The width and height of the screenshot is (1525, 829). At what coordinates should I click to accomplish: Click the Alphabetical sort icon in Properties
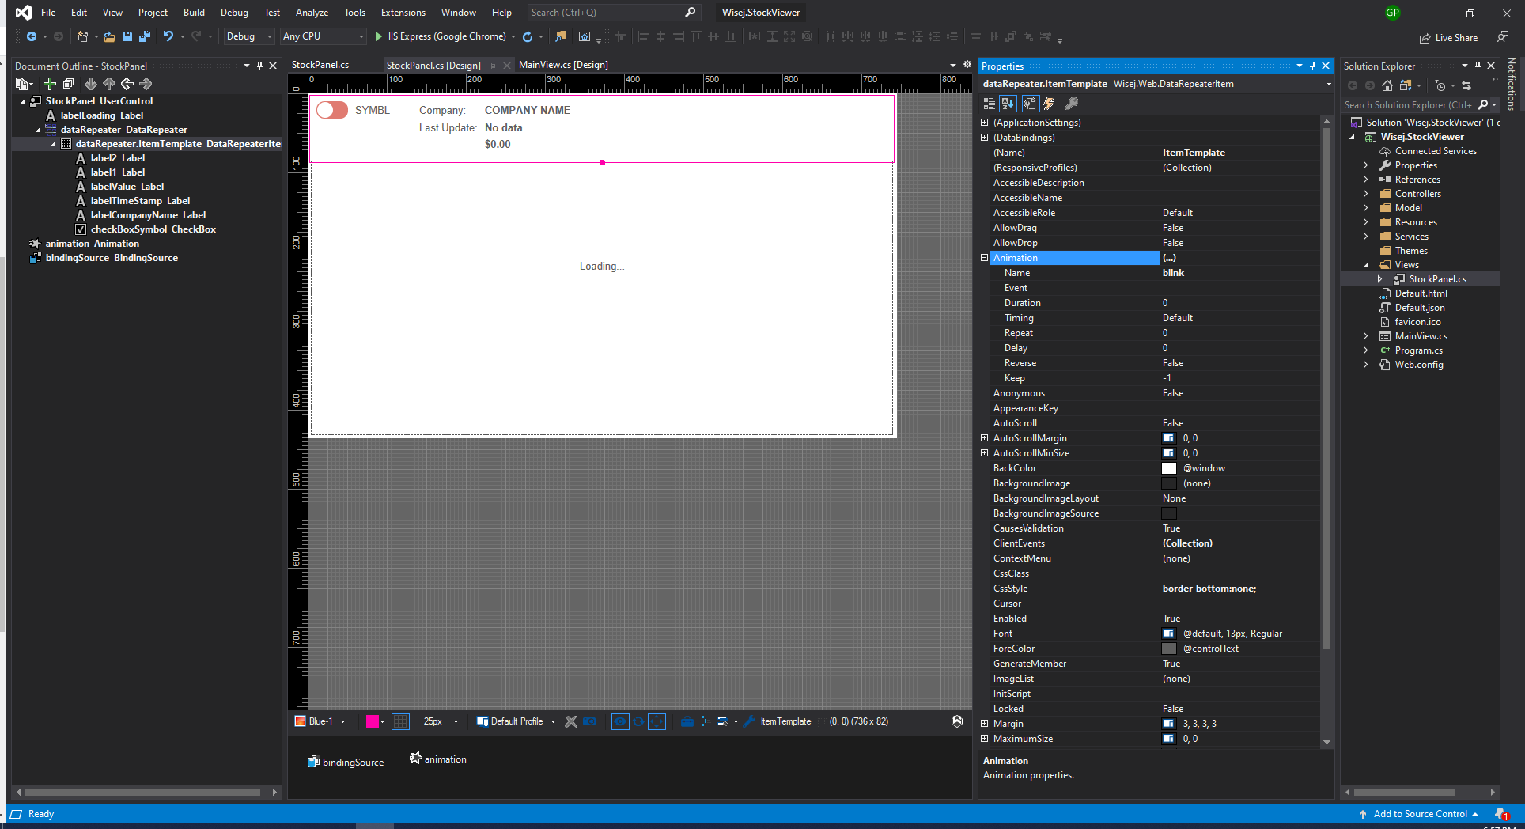(x=1008, y=104)
